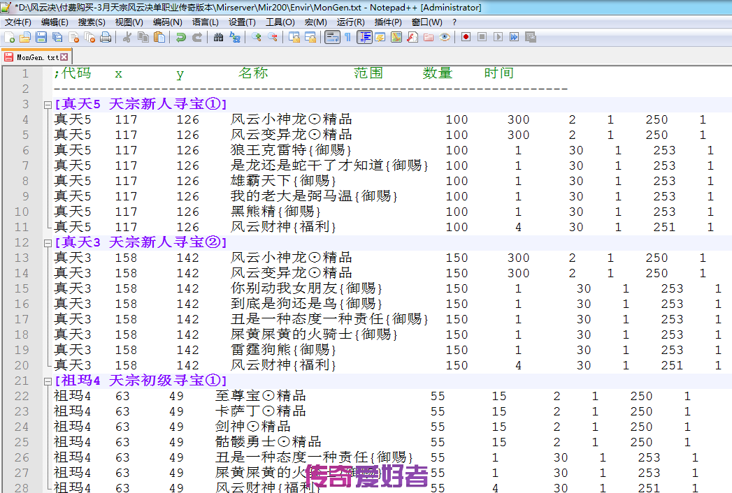Open the 设置(T) menu
Image resolution: width=732 pixels, height=493 pixels.
point(242,22)
